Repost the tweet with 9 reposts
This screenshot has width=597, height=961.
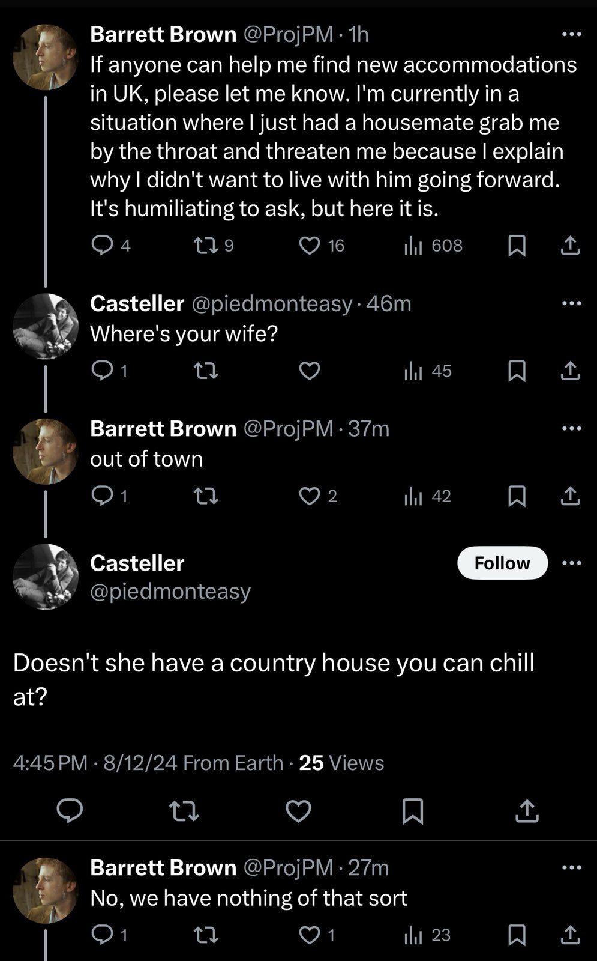207,245
